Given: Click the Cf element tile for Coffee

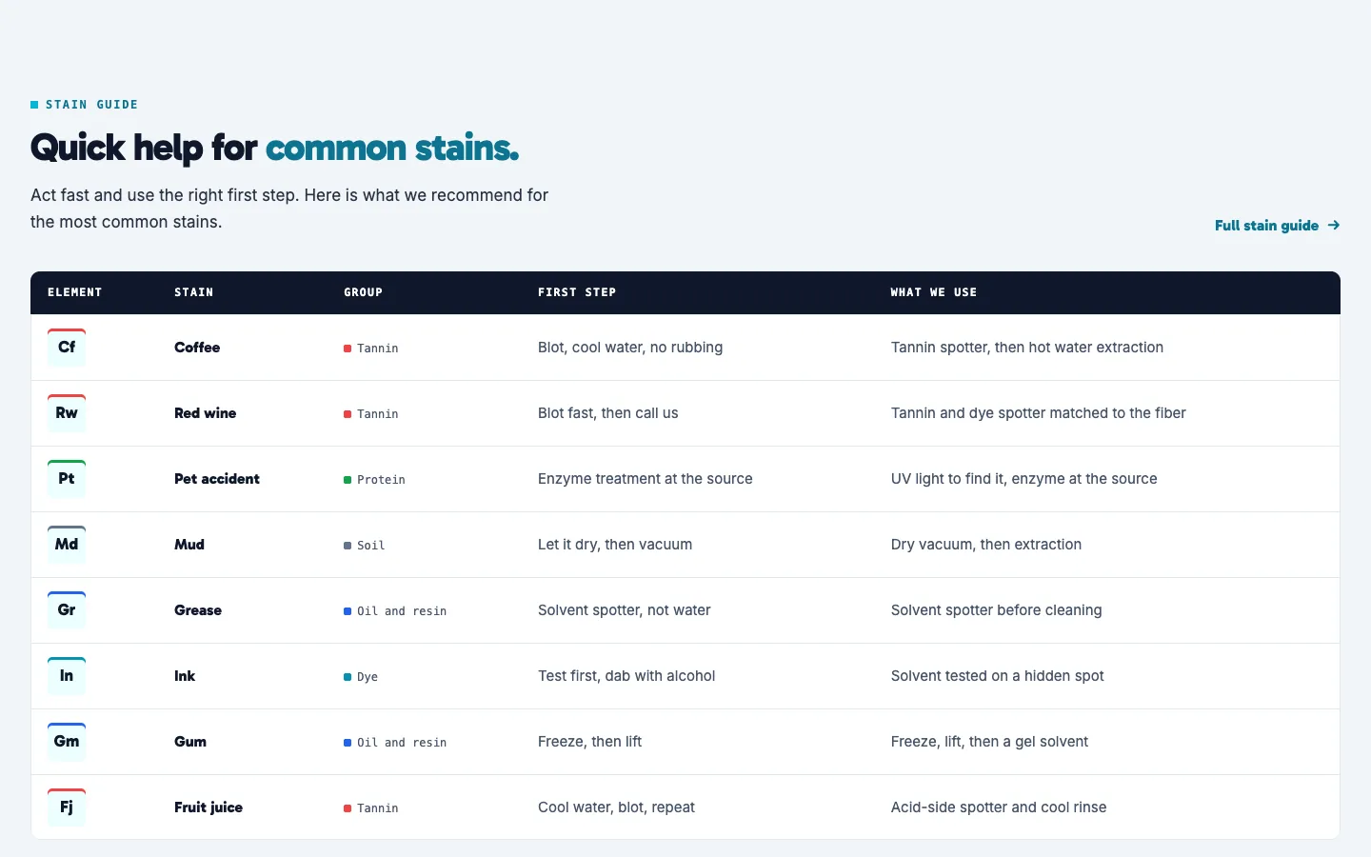Looking at the screenshot, I should click(x=67, y=348).
